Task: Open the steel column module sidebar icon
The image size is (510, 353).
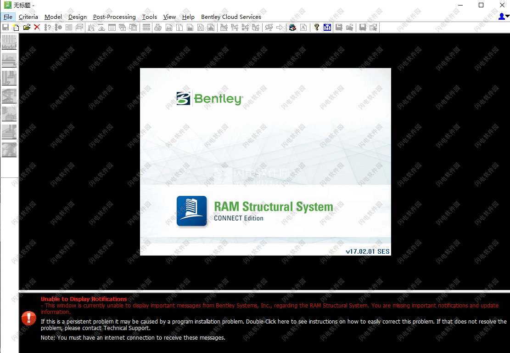Action: tap(9, 78)
